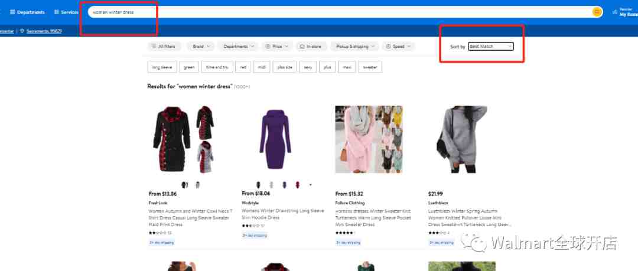Screen dimensions: 638x271
Task: Click the 'From $13.86' price
Action: coord(163,194)
